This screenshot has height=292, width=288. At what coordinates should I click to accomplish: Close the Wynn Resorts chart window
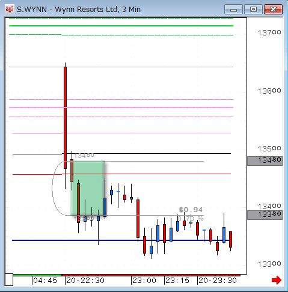tap(274, 10)
